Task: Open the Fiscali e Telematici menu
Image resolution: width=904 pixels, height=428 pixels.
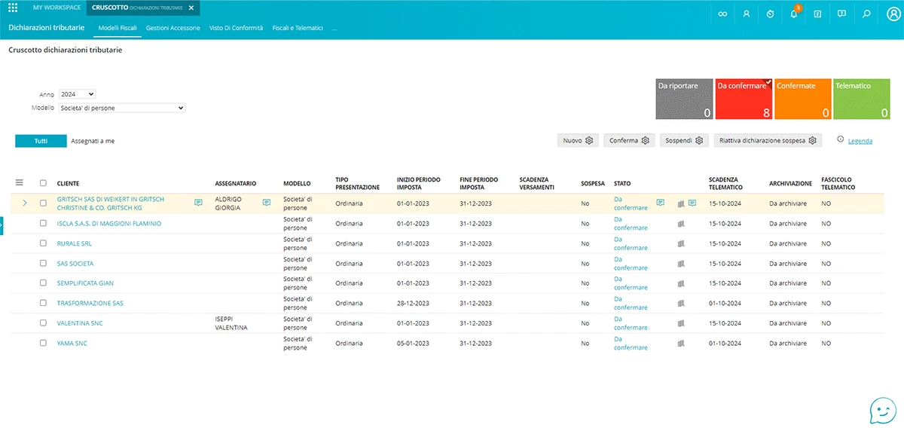Action: 298,28
